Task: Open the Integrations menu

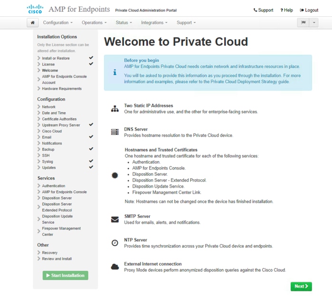Action: coord(154,23)
